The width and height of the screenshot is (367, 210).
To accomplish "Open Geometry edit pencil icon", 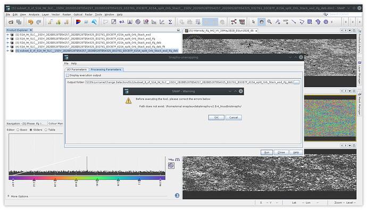I will pyautogui.click(x=114, y=22).
